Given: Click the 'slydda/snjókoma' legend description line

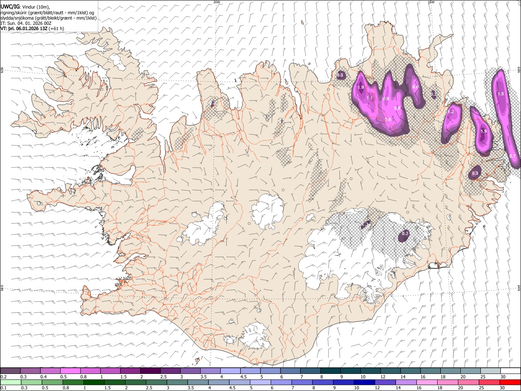Looking at the screenshot, I should click(x=48, y=18).
